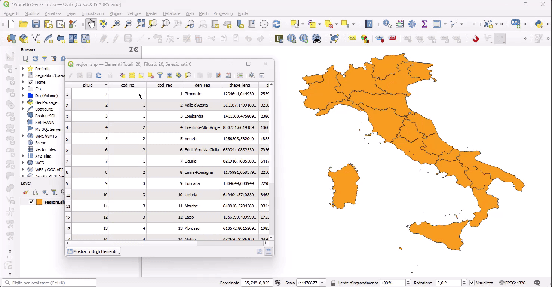The height and width of the screenshot is (287, 552).
Task: Reload the attribute table with refresh icon
Action: coord(99,75)
